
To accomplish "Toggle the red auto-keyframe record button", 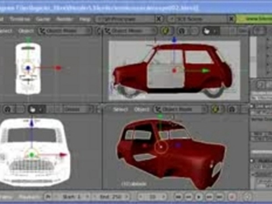I will tap(232, 197).
